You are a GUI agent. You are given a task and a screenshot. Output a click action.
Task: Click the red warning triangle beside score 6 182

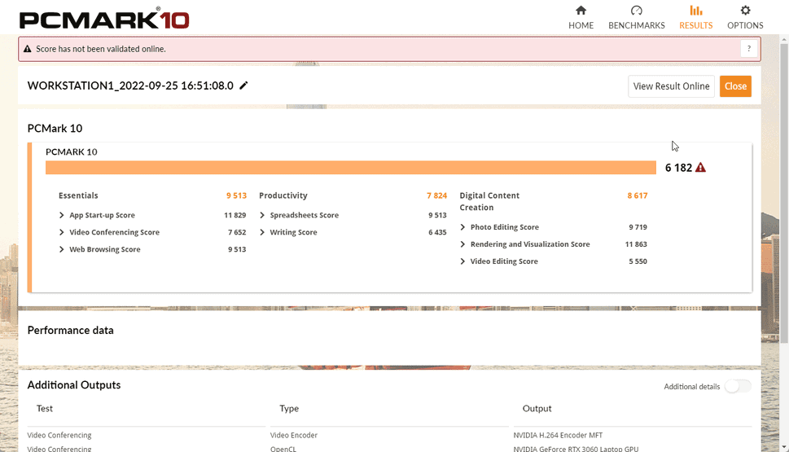pyautogui.click(x=700, y=168)
